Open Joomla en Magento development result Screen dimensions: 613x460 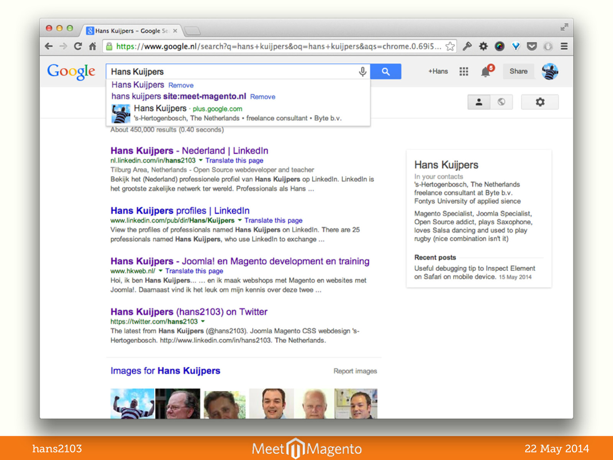[x=240, y=261]
